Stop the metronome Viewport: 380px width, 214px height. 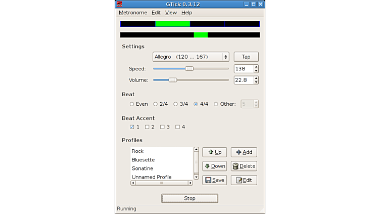(x=189, y=198)
